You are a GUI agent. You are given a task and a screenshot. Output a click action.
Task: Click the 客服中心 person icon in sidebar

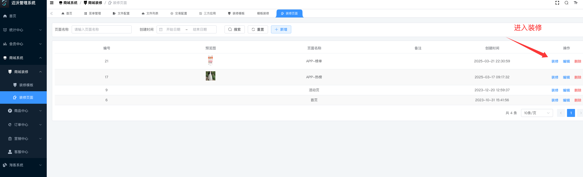pyautogui.click(x=10, y=152)
